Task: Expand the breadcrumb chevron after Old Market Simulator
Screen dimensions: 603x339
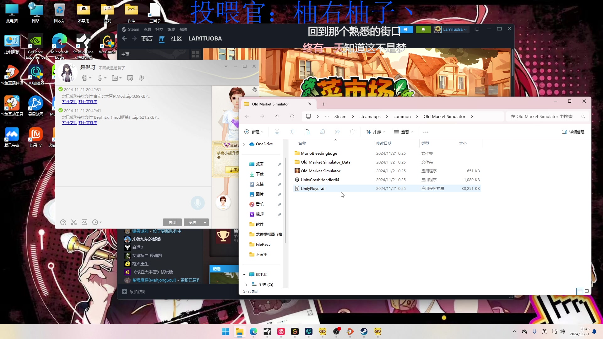Action: pos(472,116)
